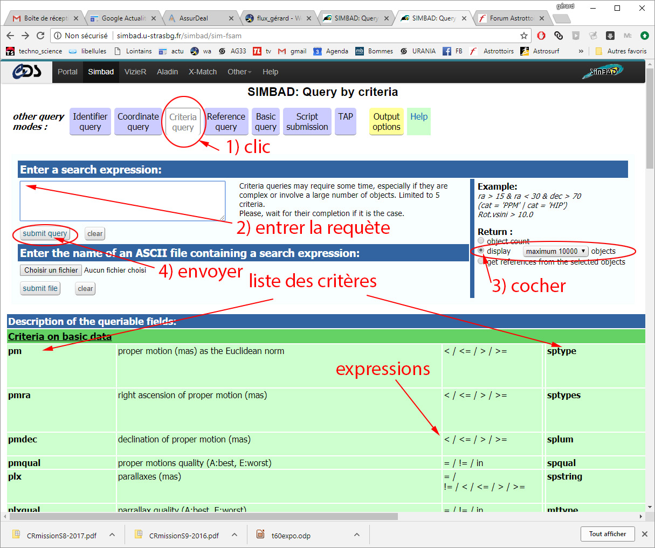Screen dimensions: 655x548
Task: Focus the search expression text area
Action: coord(122,200)
